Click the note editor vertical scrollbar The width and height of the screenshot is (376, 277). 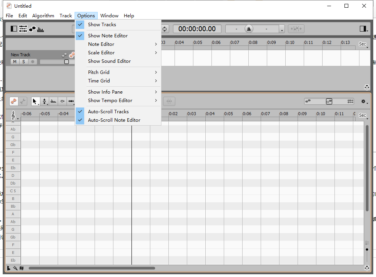367,168
